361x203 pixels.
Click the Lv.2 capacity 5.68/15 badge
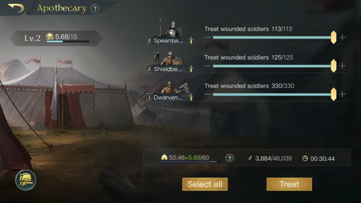pyautogui.click(x=56, y=38)
